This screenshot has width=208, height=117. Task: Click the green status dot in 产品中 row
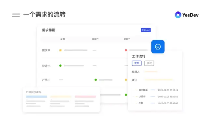pos(96,80)
